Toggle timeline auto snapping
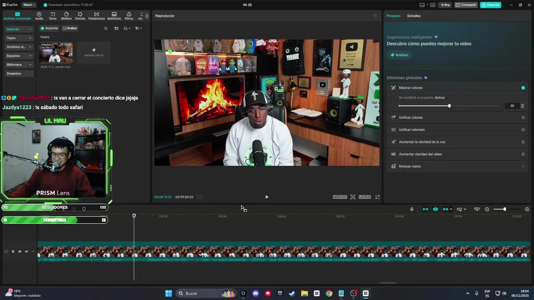 click(436, 209)
